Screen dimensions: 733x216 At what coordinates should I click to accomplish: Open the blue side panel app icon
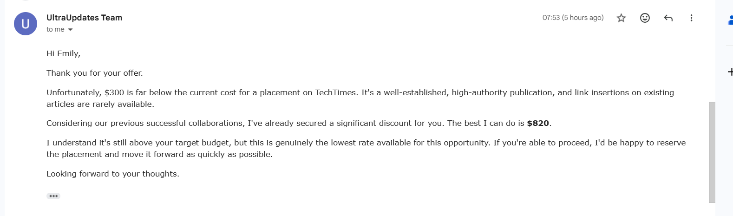coord(730,20)
